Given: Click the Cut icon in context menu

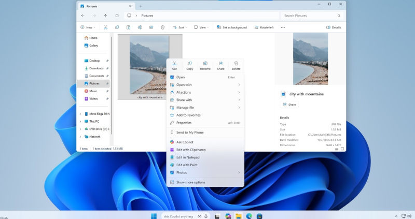Looking at the screenshot, I should [x=174, y=64].
